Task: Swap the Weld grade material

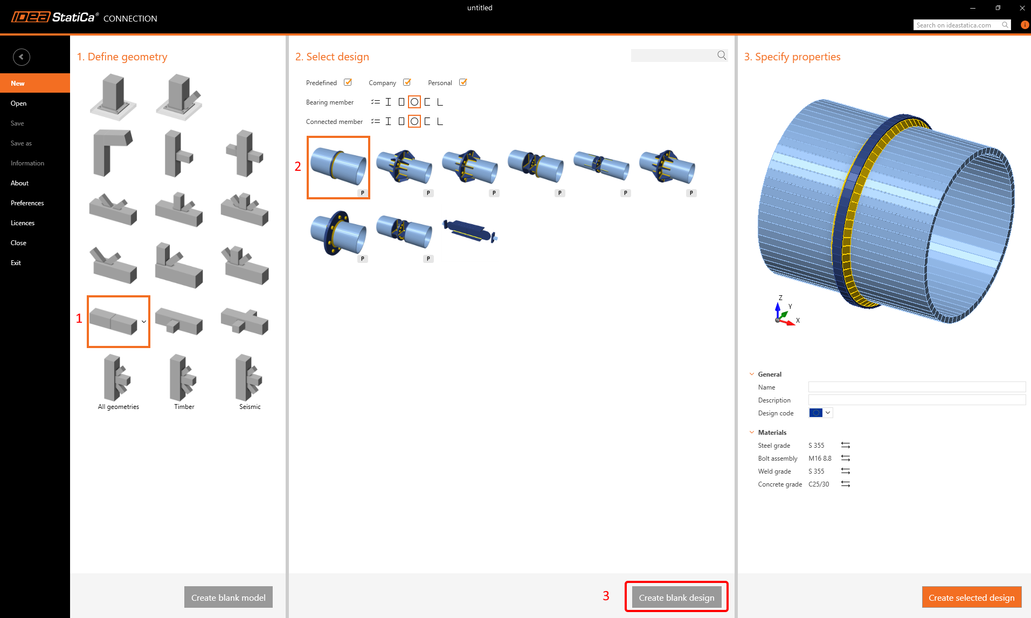Action: [x=846, y=471]
